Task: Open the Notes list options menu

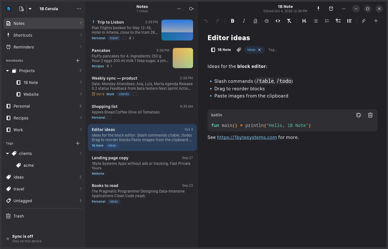Action: tap(179, 8)
